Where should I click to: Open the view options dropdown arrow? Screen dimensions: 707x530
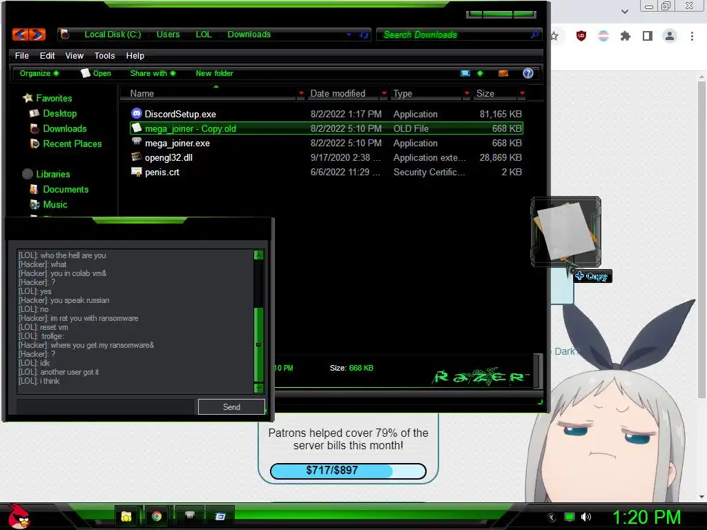coord(480,73)
